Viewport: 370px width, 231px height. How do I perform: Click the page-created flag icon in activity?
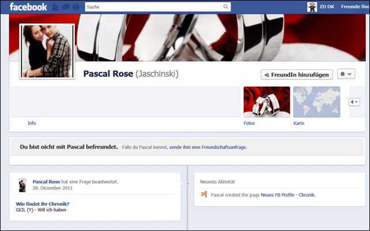click(x=204, y=194)
